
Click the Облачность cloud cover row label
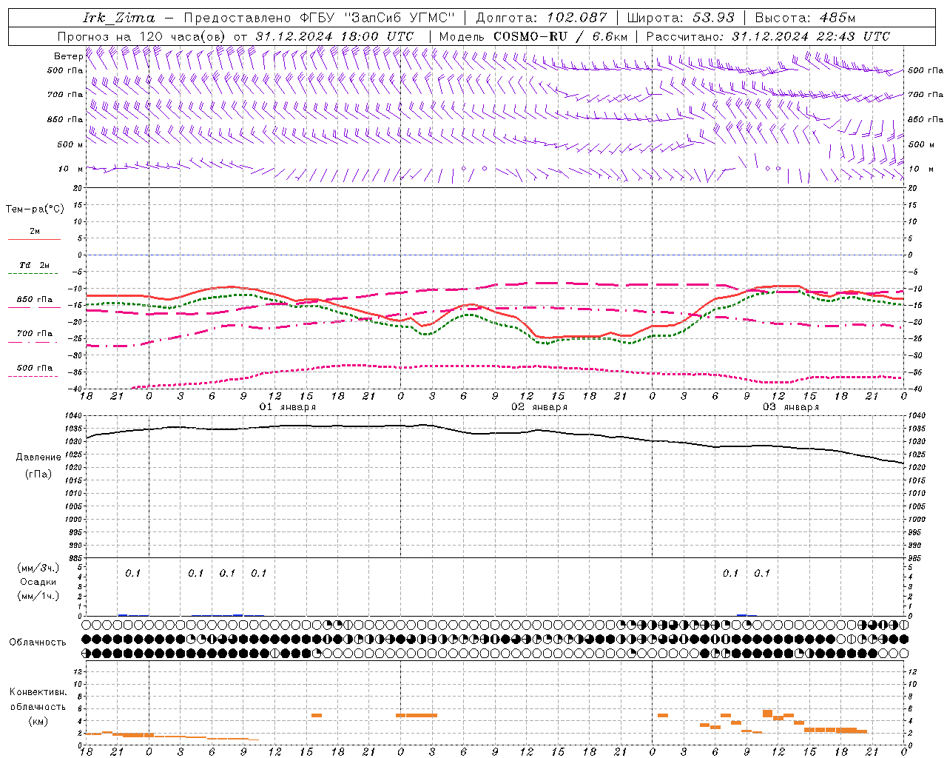[38, 642]
